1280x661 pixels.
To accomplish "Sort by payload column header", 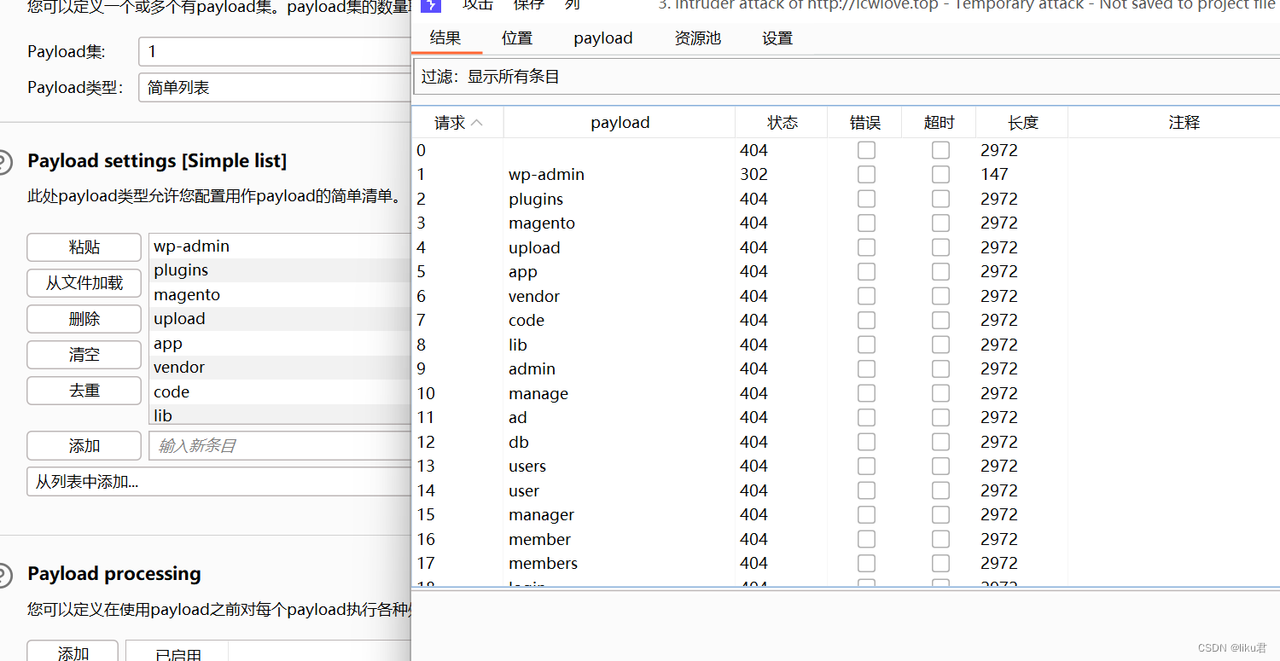I will [x=620, y=123].
